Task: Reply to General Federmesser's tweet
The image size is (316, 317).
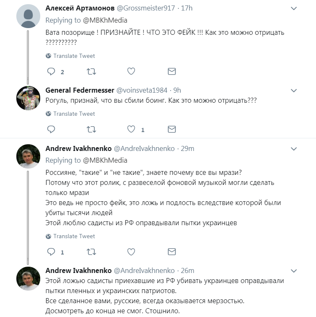Action: click(x=51, y=130)
